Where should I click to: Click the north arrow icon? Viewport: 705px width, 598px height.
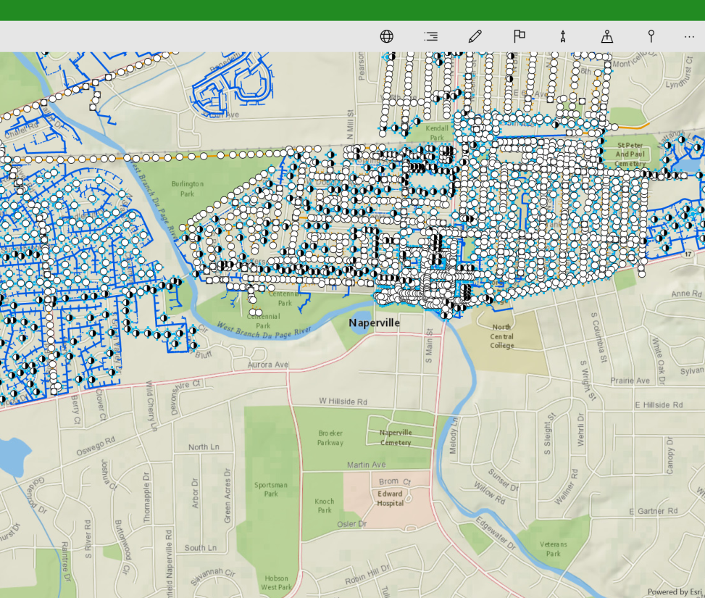coord(563,36)
